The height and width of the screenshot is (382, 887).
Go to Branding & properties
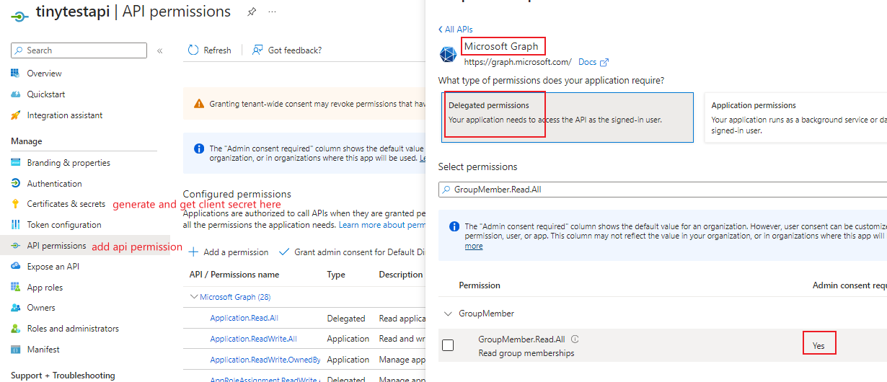(x=69, y=163)
